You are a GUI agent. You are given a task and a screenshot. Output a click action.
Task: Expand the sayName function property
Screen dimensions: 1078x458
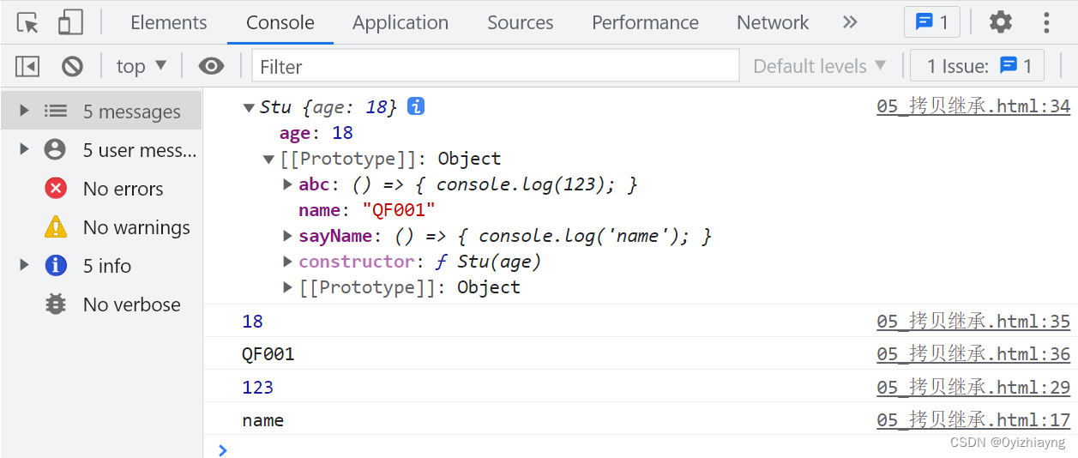288,236
